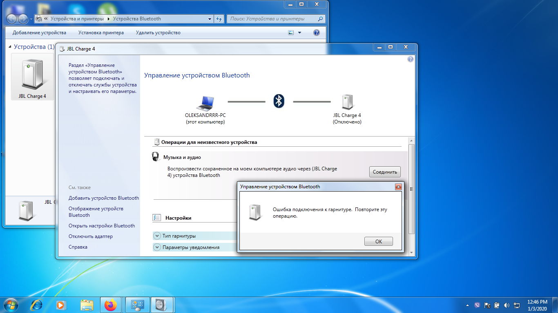The width and height of the screenshot is (558, 313).
Task: Click the headphones icon next to Музыка и аудио
Action: 156,156
